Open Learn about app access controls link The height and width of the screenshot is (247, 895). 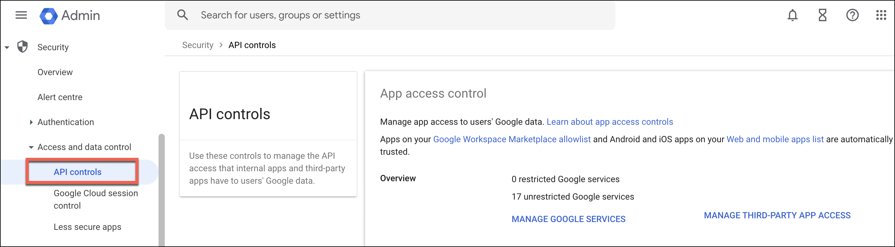(609, 122)
